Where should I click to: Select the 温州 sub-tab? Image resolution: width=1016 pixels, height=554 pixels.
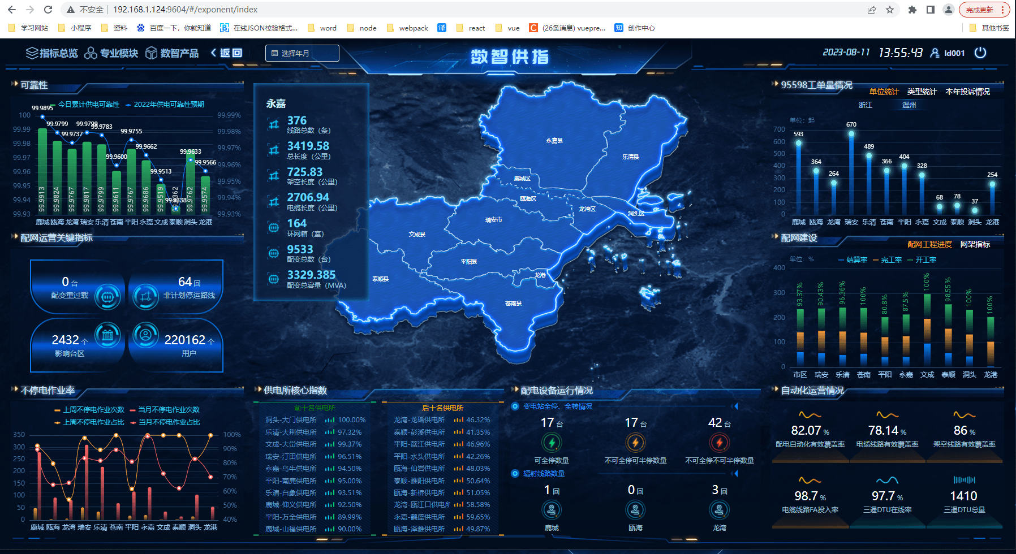tap(909, 105)
